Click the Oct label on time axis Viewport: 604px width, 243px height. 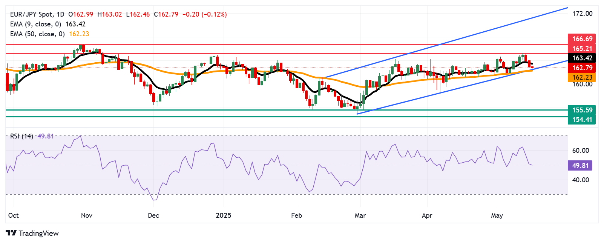click(x=14, y=215)
